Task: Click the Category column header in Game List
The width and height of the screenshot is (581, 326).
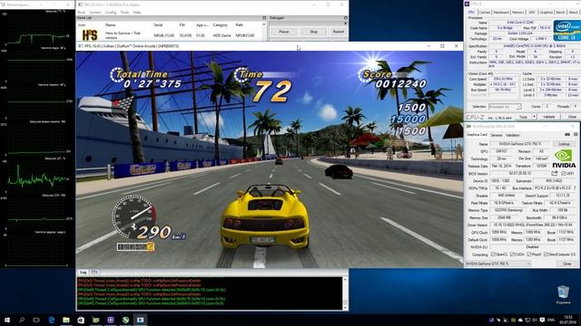Action: tap(220, 24)
